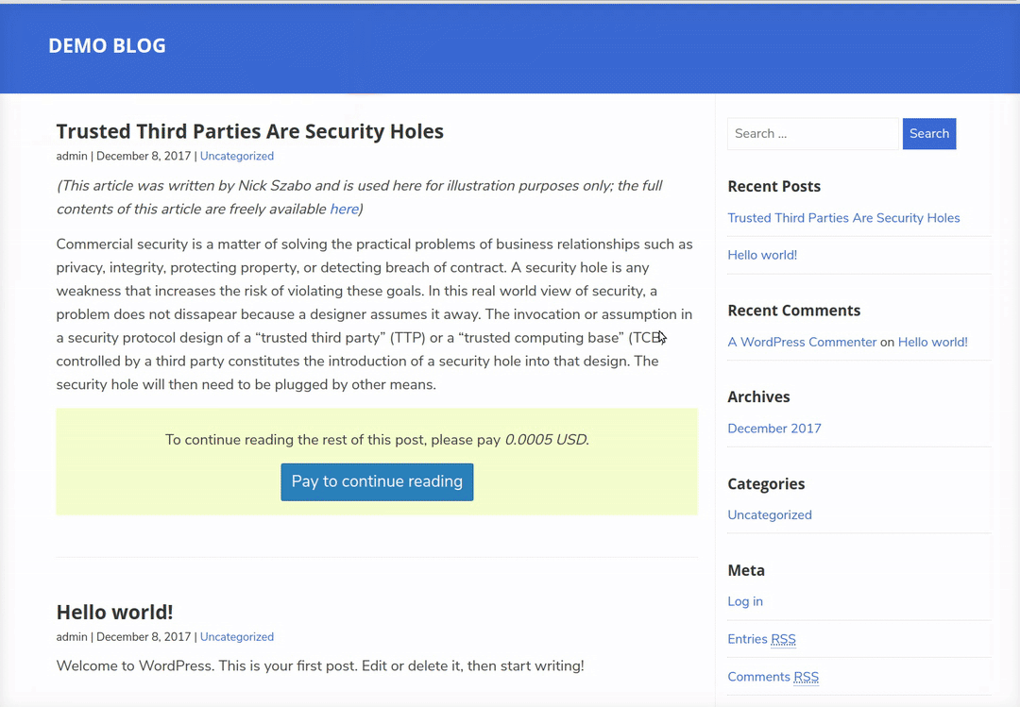Focus the Search input field
This screenshot has height=707, width=1020.
point(812,134)
